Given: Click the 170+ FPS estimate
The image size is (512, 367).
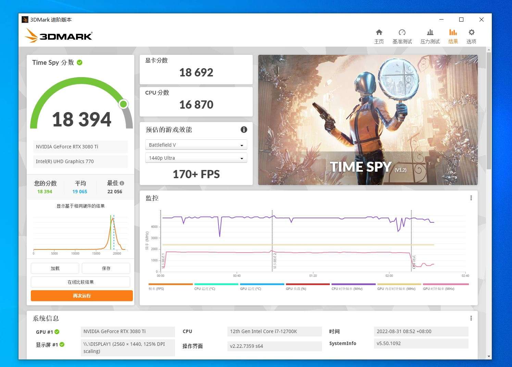Looking at the screenshot, I should pyautogui.click(x=196, y=174).
